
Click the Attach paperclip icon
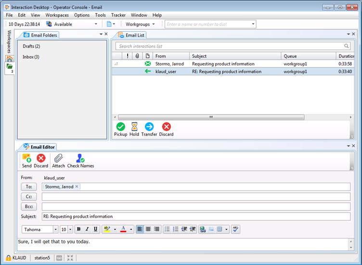coord(58,158)
